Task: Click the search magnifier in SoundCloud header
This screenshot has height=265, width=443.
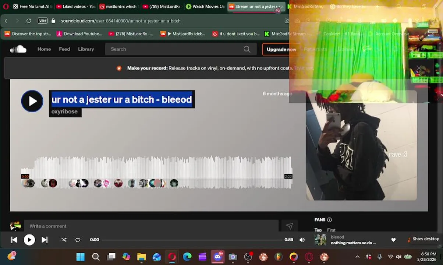Action: pos(247,49)
